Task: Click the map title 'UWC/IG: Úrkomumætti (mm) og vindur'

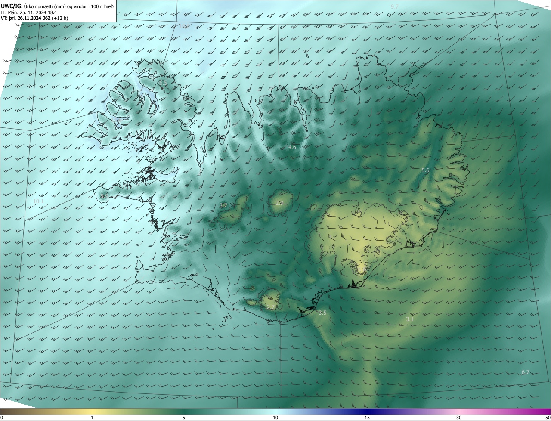Action: coord(57,6)
